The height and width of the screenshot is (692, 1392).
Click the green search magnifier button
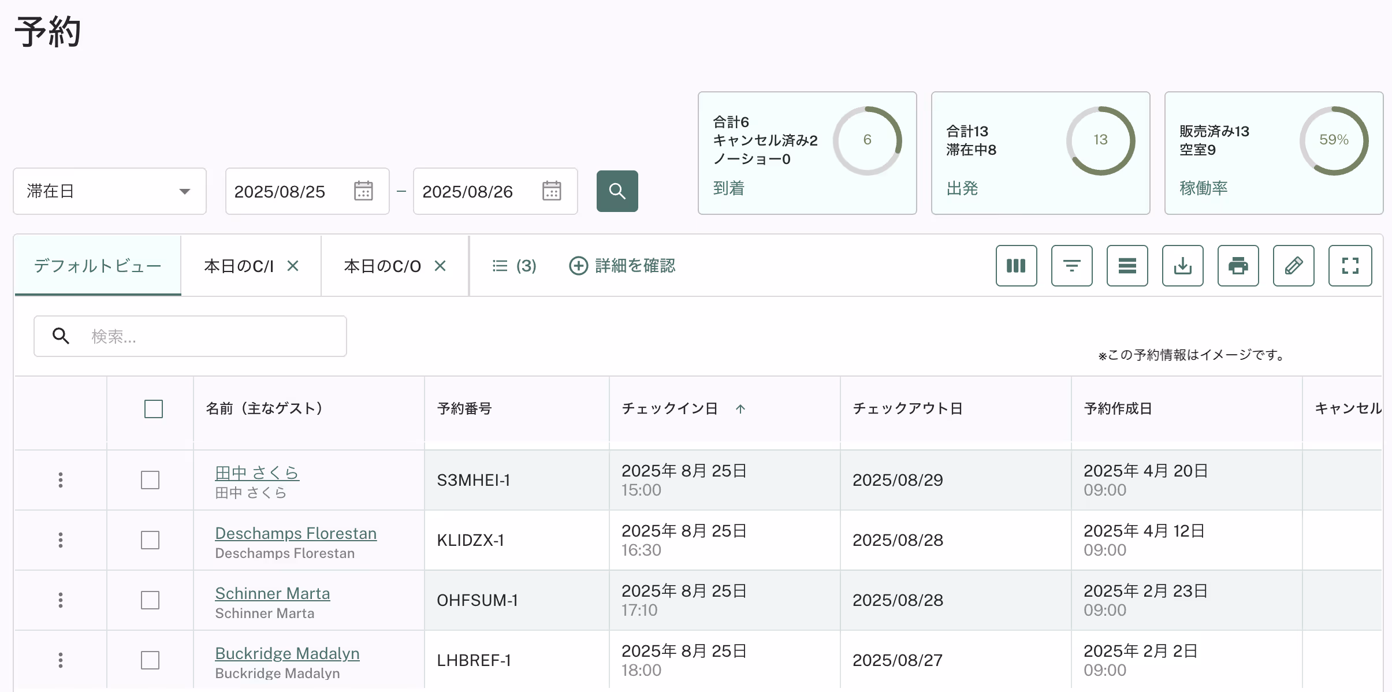617,191
